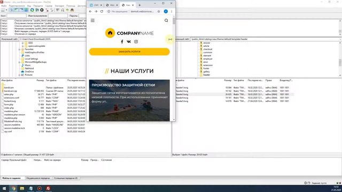This screenshot has width=342, height=192.
Task: Toggle synchronized browsing icon in FileZilla
Action: (67, 10)
